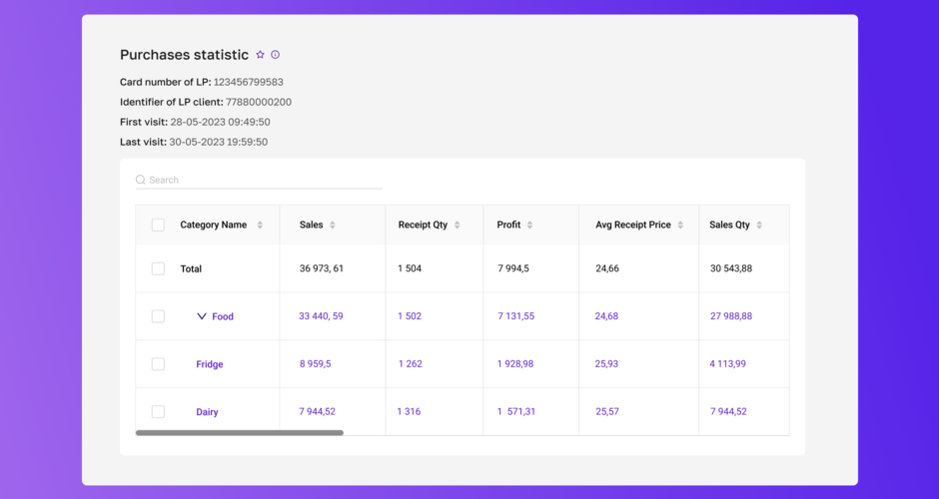Toggle the select-all checkbox in header
This screenshot has width=939, height=499.
tap(158, 226)
